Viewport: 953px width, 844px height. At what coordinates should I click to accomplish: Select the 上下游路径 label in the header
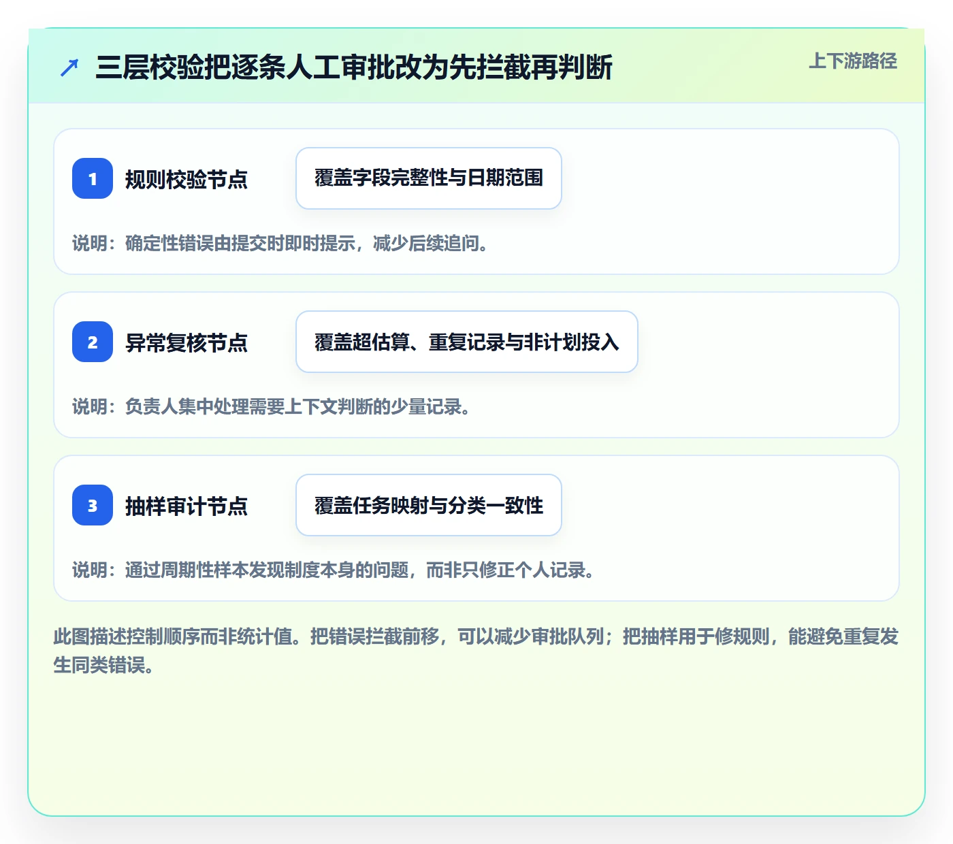[853, 61]
